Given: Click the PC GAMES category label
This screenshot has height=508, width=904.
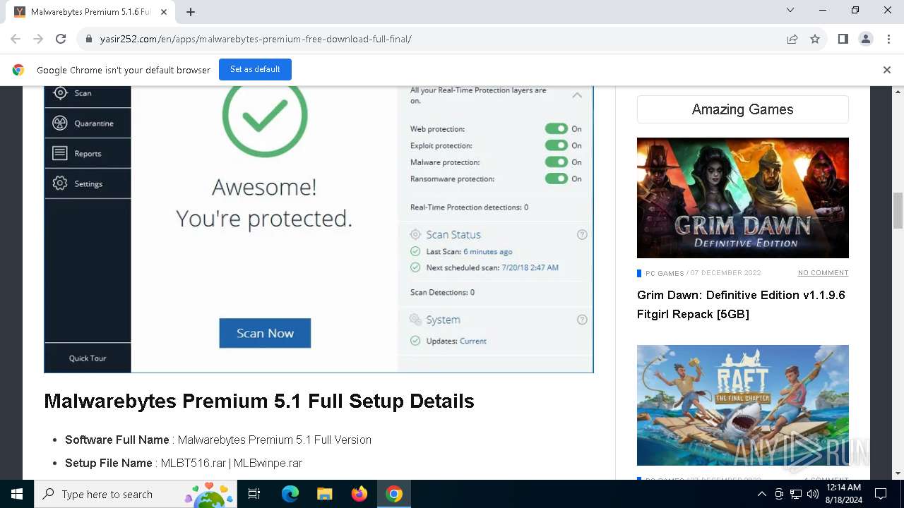Looking at the screenshot, I should click(665, 273).
